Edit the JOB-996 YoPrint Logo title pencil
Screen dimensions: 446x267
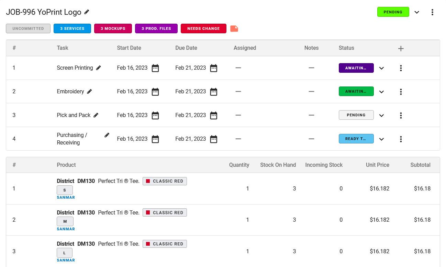coord(87,12)
